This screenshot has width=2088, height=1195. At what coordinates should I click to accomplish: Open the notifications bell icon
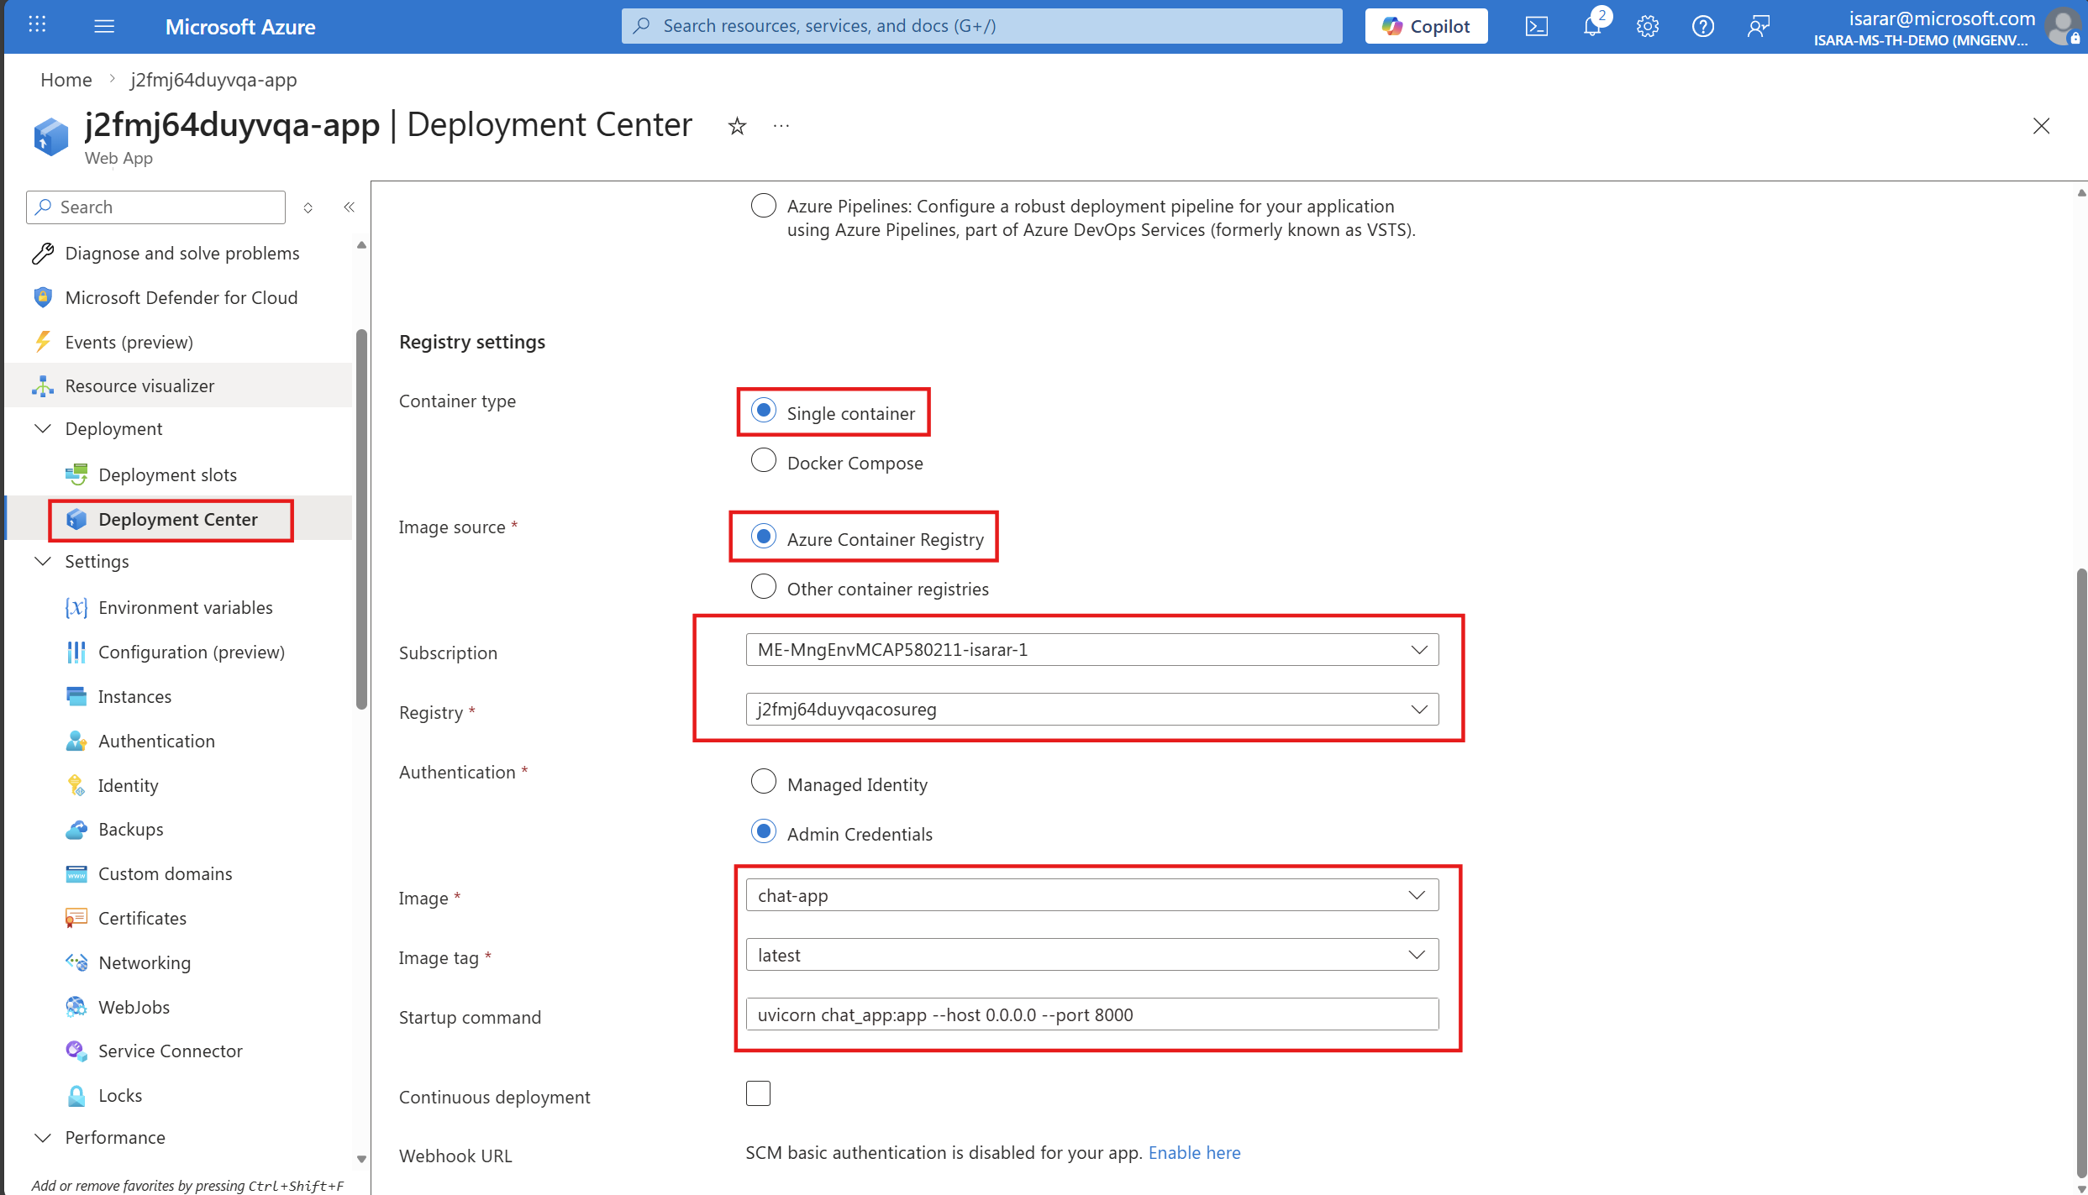pos(1592,26)
